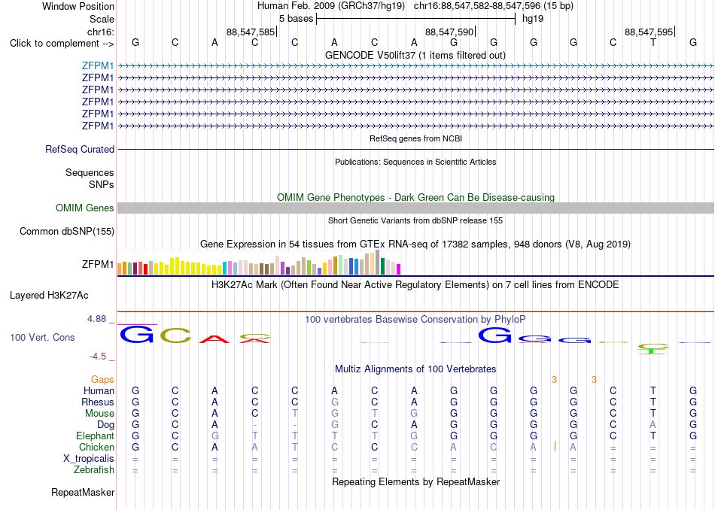715x510 pixels.
Task: Open 'GENCODE V50lift37 (1 items filtered out)' title
Action: click(415, 55)
